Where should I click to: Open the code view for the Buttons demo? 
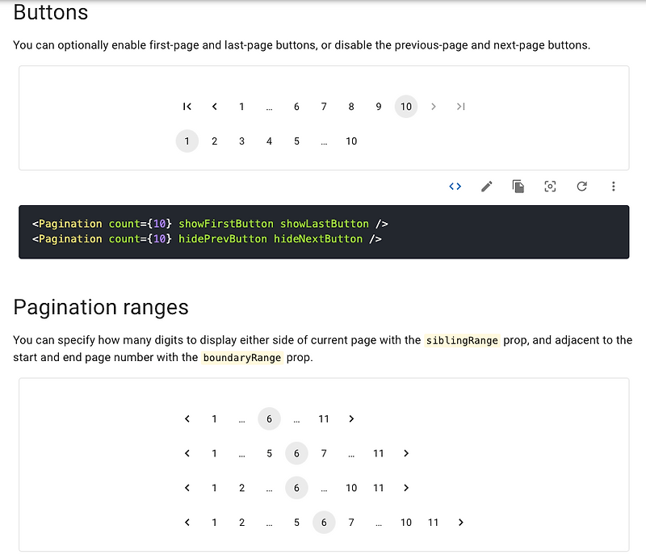[x=455, y=186]
